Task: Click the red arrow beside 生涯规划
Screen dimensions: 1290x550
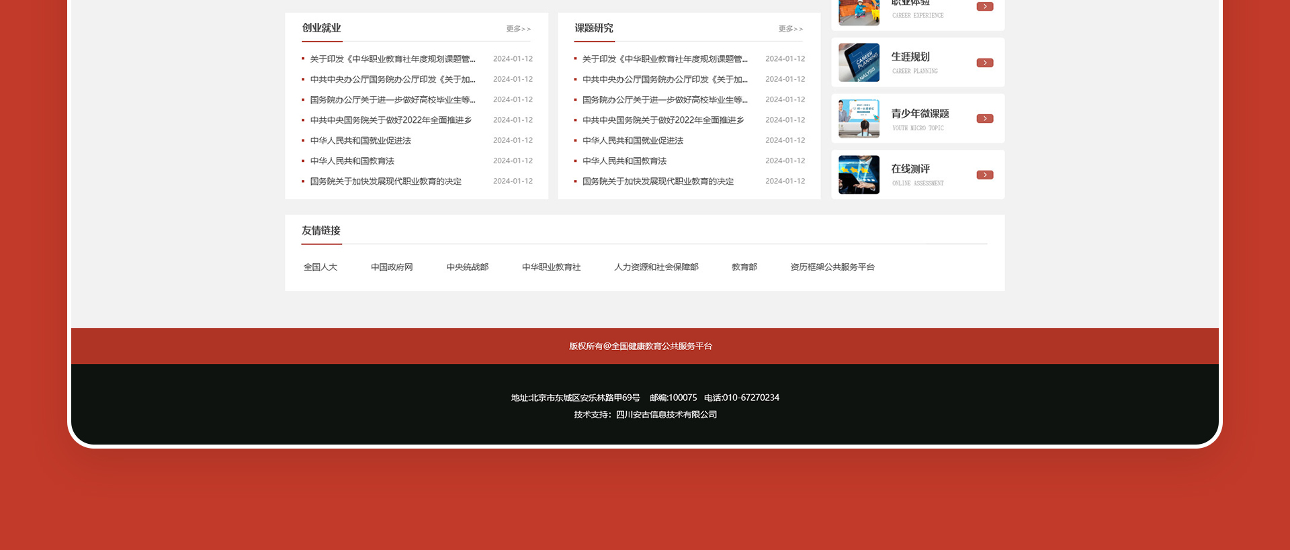Action: (984, 63)
